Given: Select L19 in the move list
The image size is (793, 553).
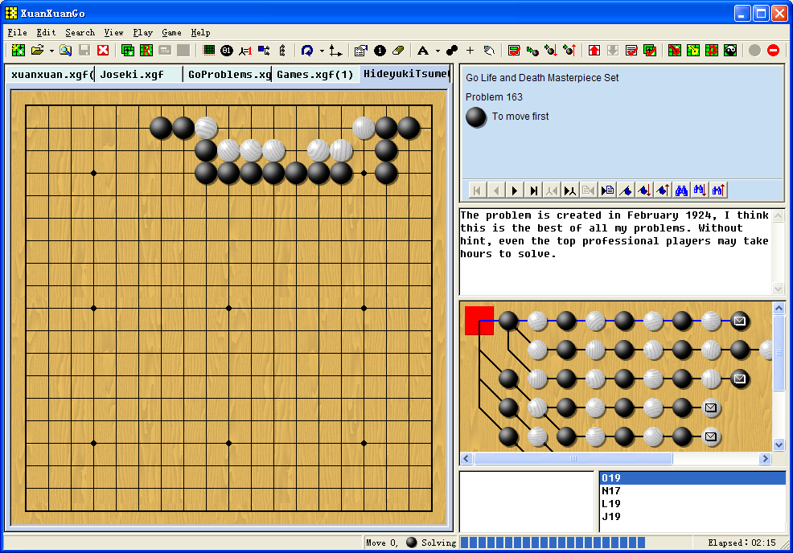Looking at the screenshot, I should coord(692,504).
